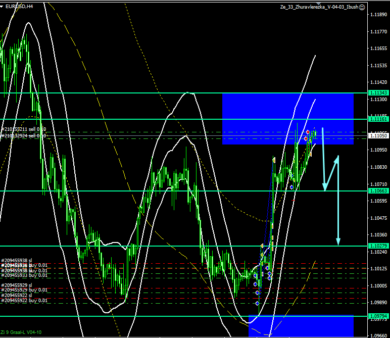Click the Zi 9 Graal-L V04-10 indicator label
This screenshot has width=390, height=338.
point(21,332)
